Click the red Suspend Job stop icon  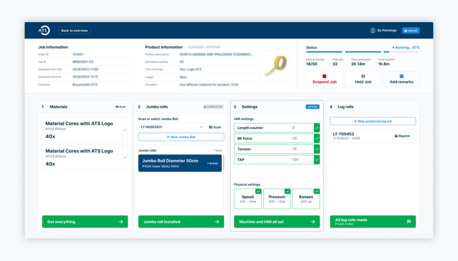(324, 76)
